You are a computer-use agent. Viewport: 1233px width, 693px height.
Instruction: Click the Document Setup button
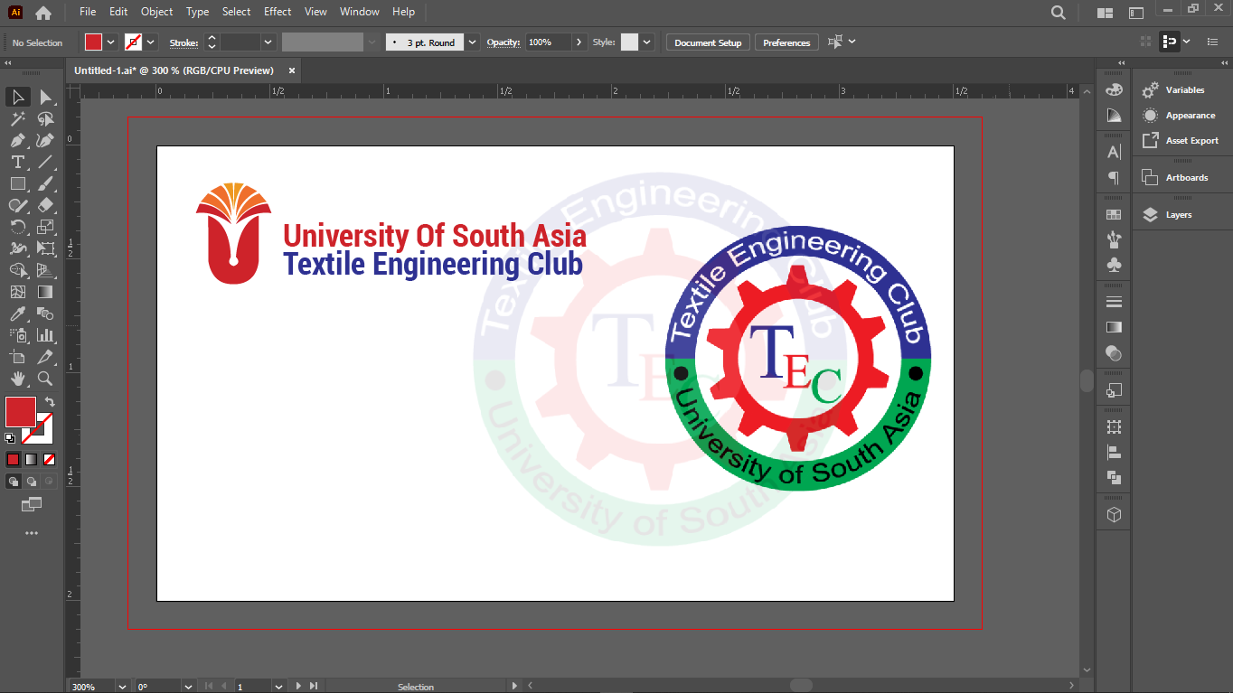click(708, 42)
